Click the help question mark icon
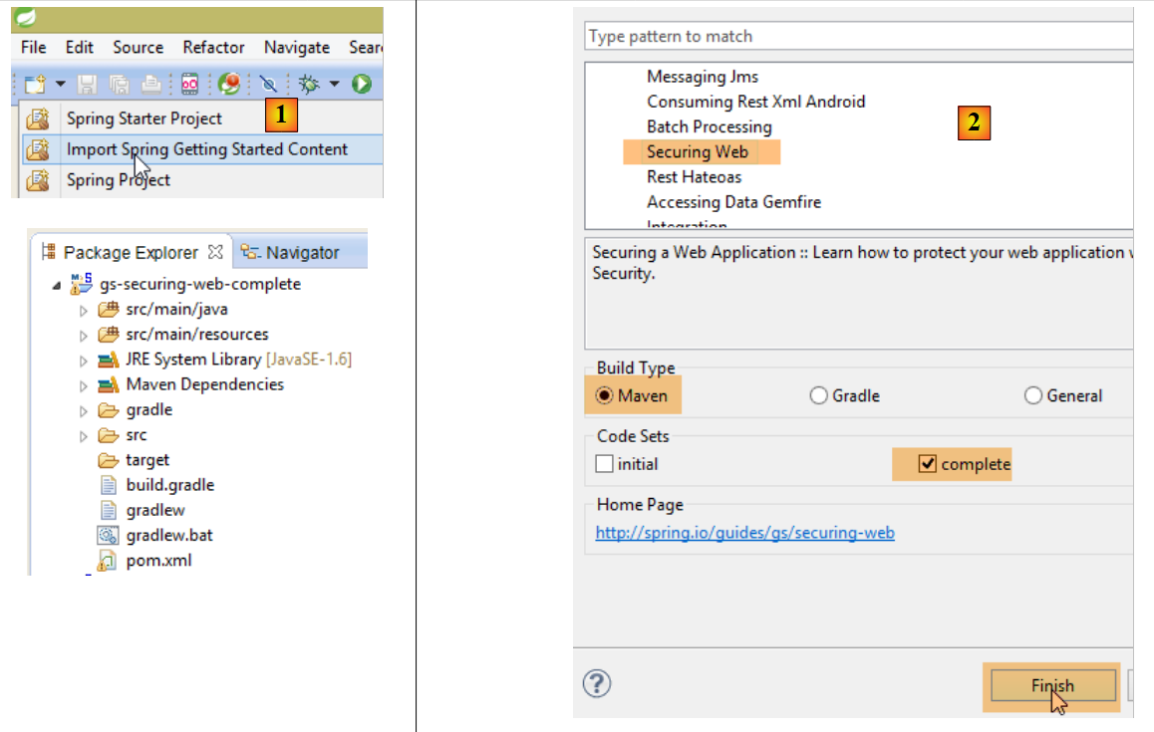Viewport: 1154px width, 732px height. pyautogui.click(x=596, y=683)
